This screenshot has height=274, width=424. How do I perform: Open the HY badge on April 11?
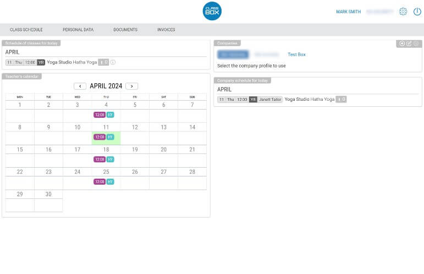coord(110,137)
